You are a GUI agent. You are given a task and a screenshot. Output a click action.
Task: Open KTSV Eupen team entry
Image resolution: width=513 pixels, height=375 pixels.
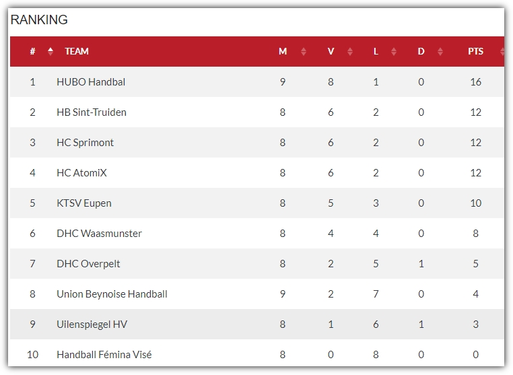click(83, 203)
